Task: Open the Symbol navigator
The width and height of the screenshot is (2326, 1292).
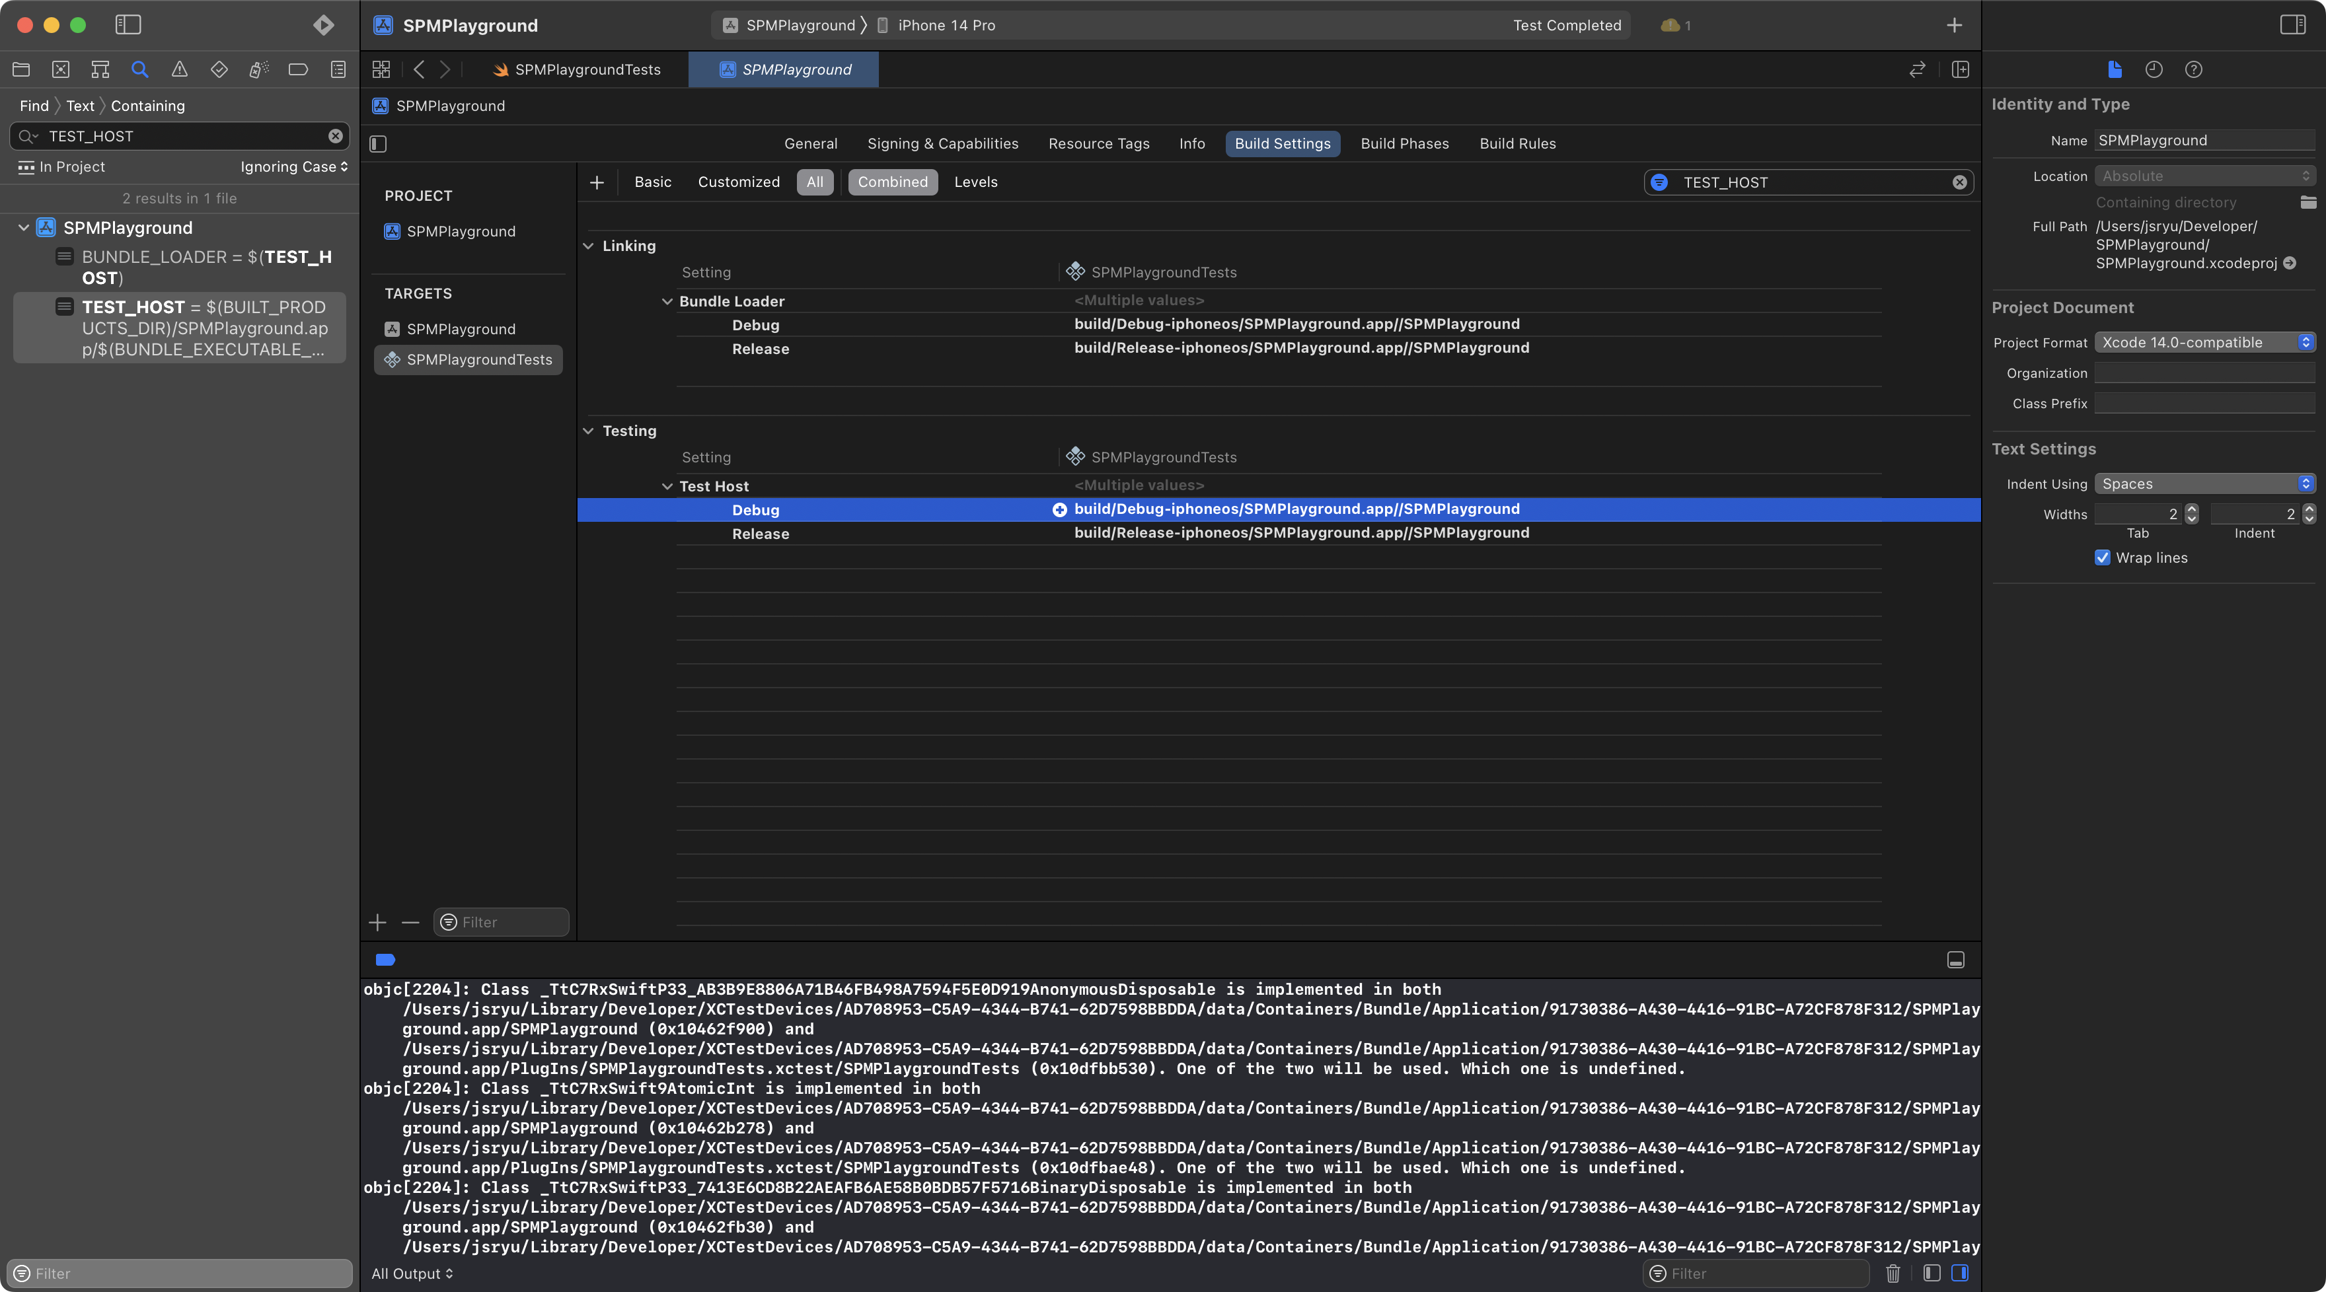Action: click(100, 69)
